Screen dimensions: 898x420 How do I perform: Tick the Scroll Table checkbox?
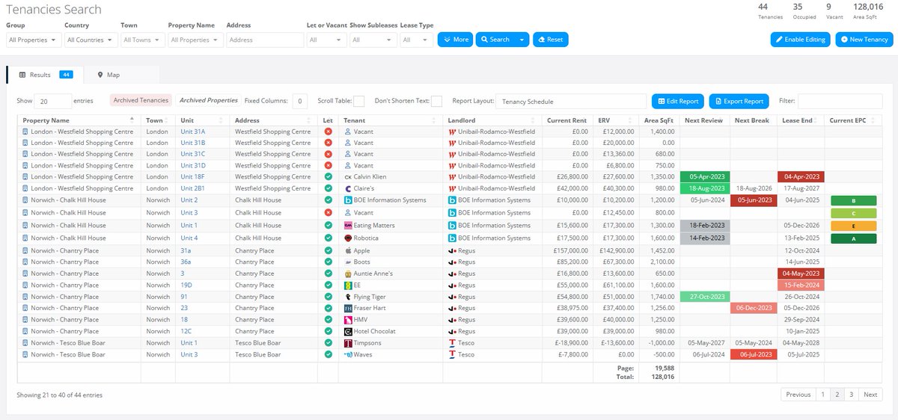(x=358, y=101)
